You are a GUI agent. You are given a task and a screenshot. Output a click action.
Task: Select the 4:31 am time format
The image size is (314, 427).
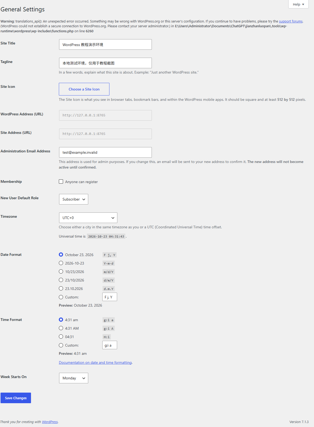click(61, 320)
